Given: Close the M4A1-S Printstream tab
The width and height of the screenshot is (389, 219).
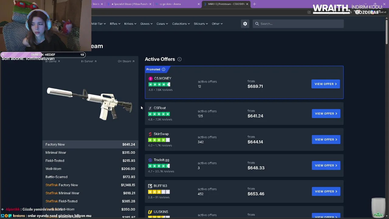Looking at the screenshot, I should (x=247, y=4).
